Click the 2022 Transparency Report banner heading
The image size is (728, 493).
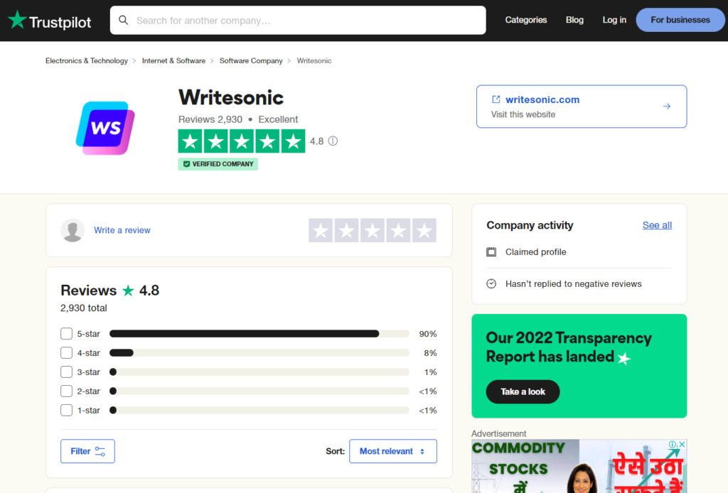(569, 347)
